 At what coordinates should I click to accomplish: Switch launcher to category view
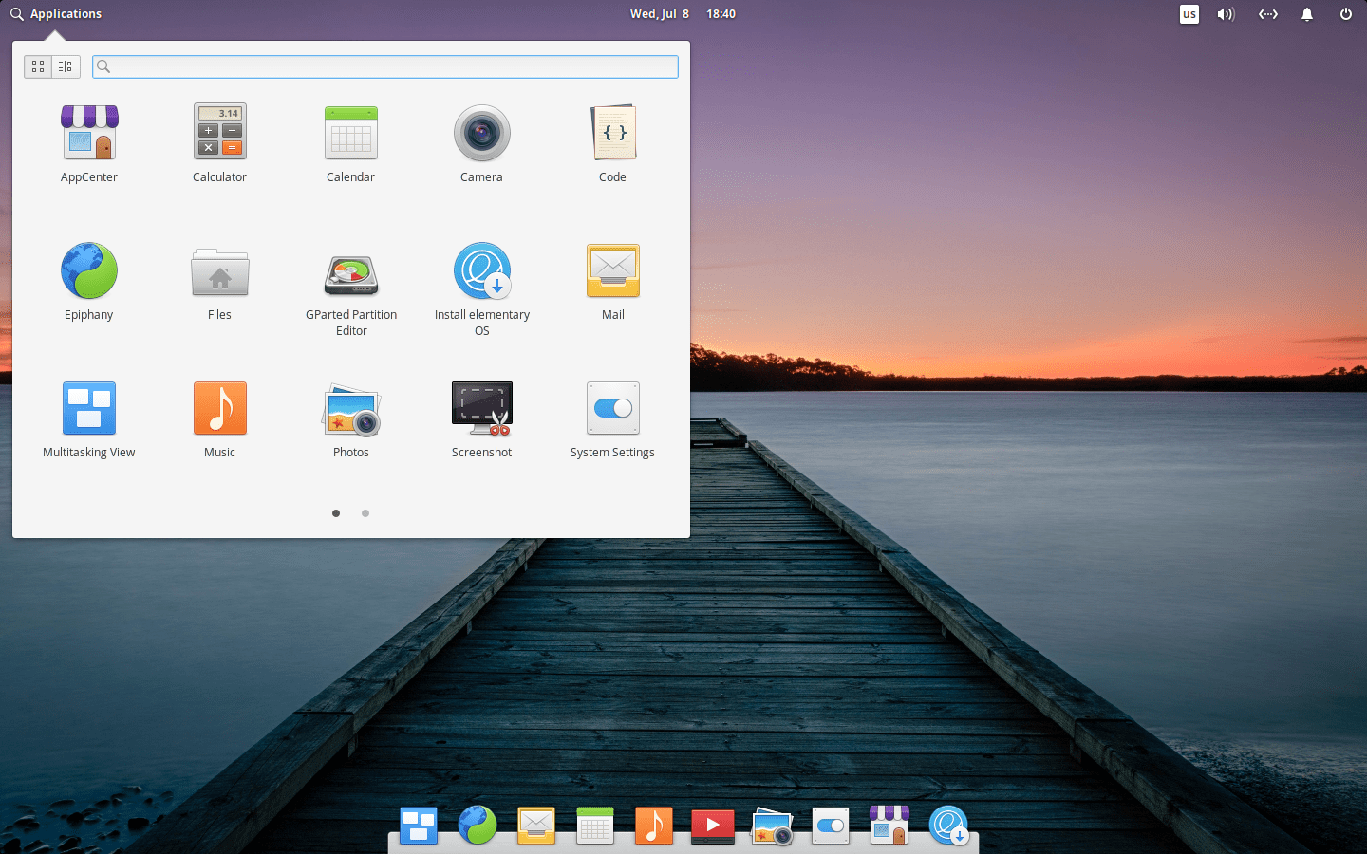[x=66, y=66]
